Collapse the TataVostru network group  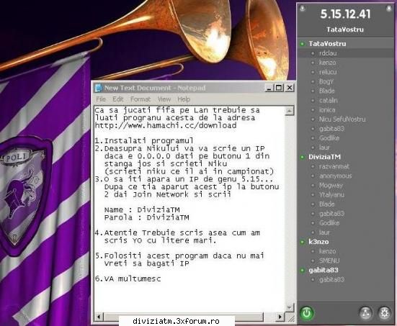coord(327,44)
